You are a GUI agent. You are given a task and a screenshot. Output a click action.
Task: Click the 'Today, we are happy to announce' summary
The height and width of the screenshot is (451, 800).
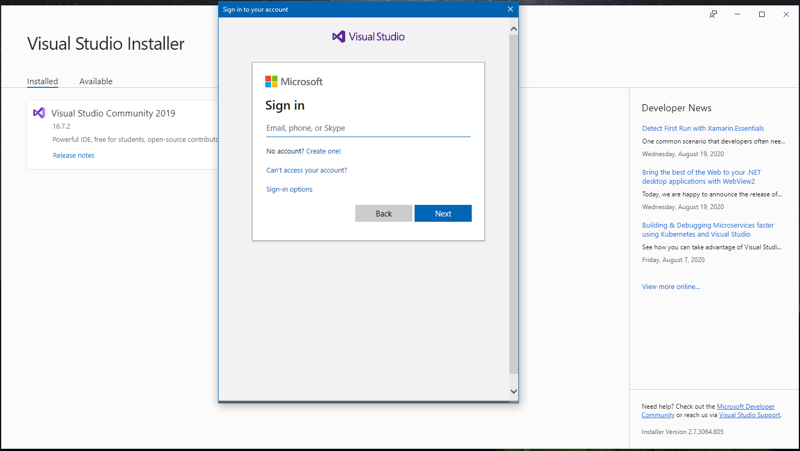click(x=712, y=194)
